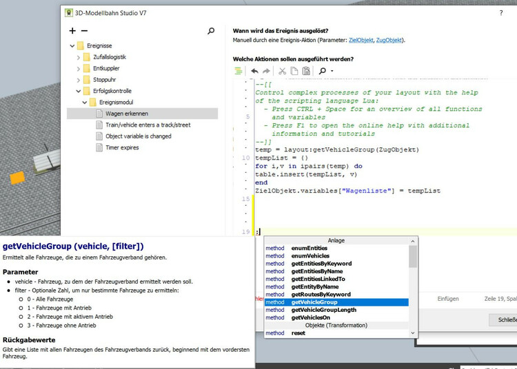This screenshot has width=517, height=369.
Task: Click the orange object in 3D view
Action: point(17,178)
